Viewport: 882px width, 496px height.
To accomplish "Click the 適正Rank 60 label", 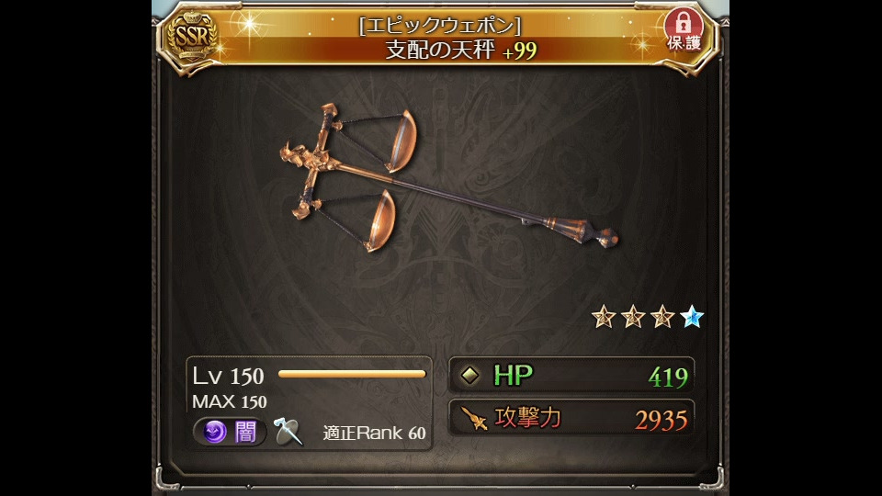I will pos(374,433).
